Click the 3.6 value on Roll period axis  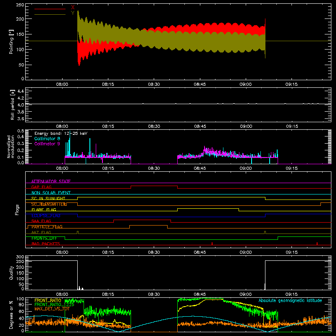pos(21,118)
